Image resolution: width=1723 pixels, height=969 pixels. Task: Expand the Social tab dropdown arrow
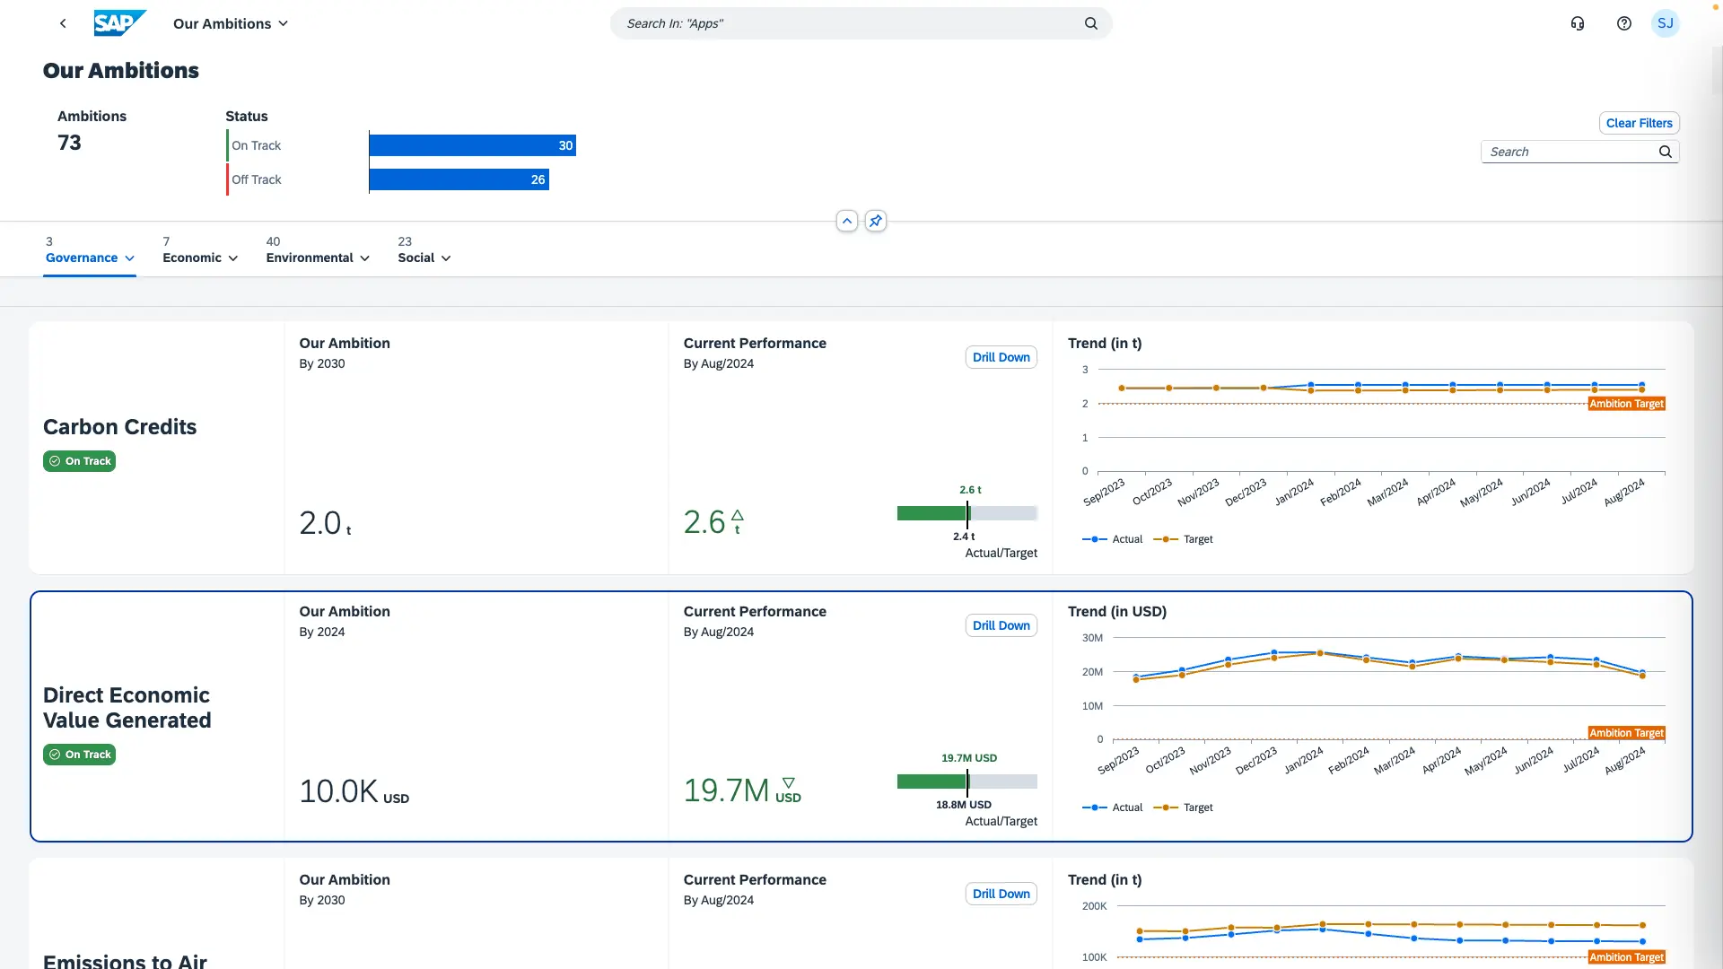pos(446,258)
